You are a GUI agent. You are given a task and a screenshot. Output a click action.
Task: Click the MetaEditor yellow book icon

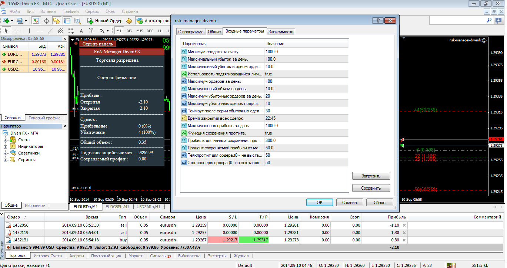[129, 21]
